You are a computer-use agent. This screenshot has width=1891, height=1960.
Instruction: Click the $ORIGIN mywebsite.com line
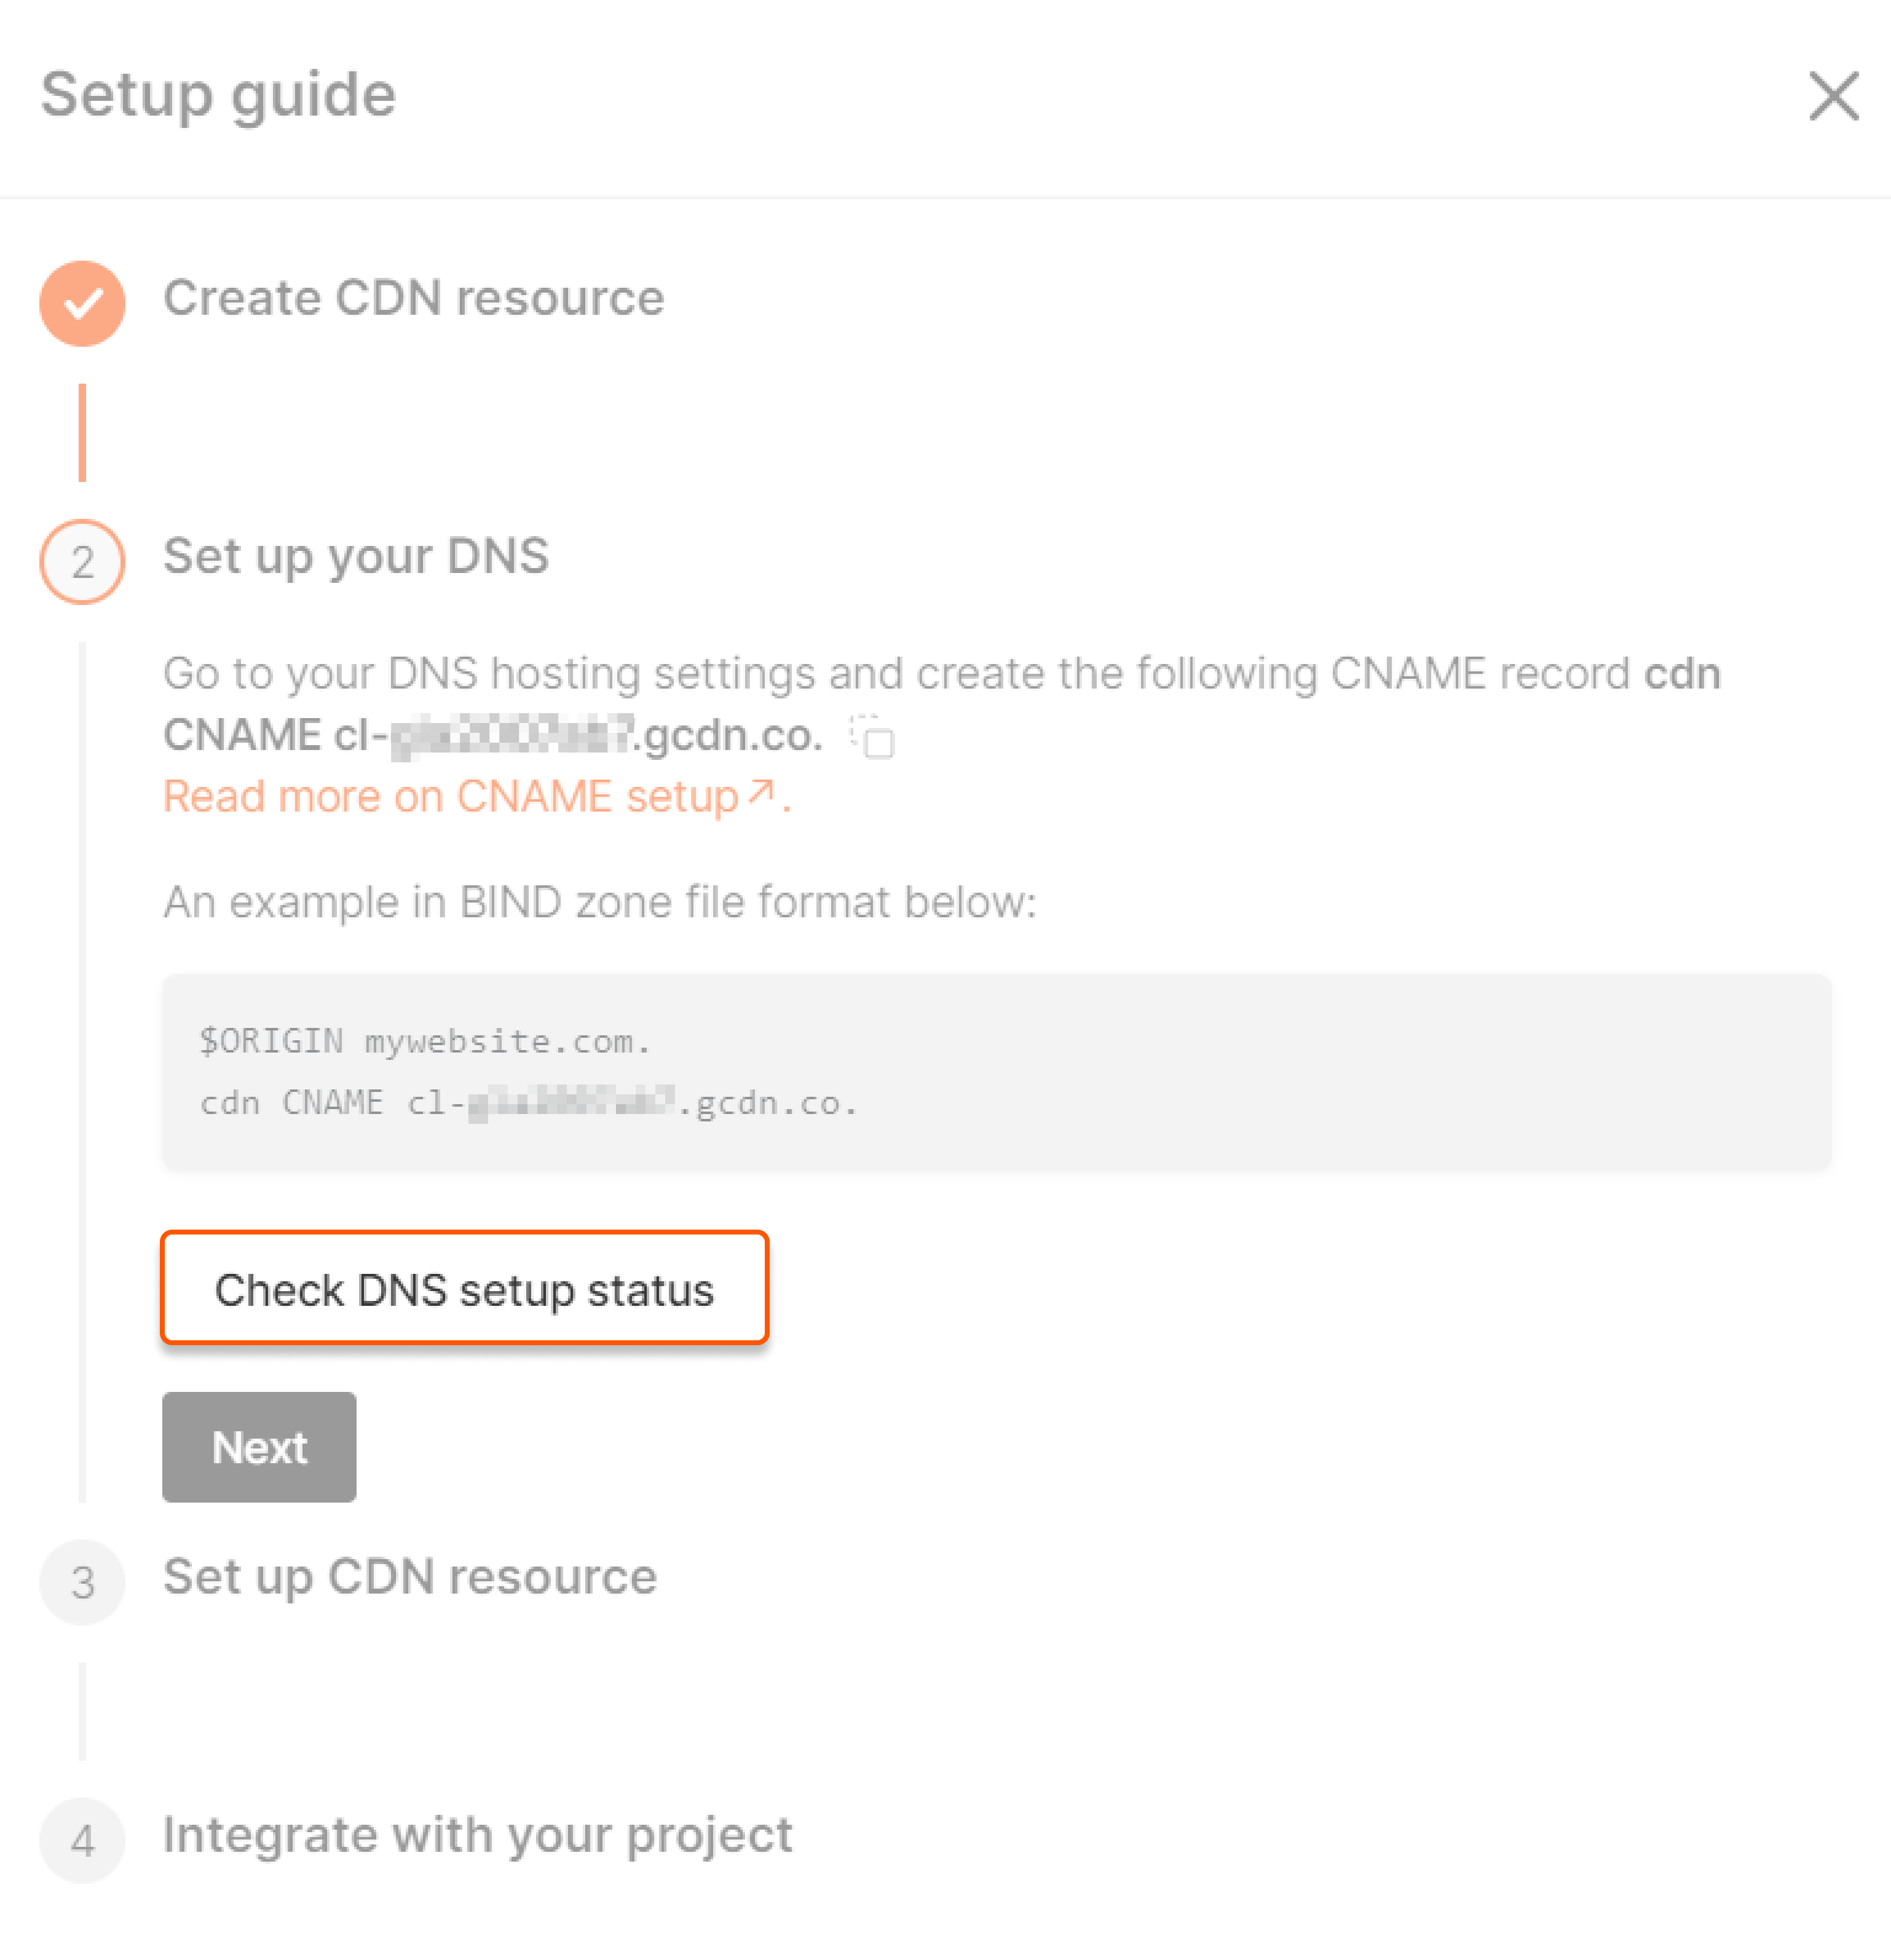pyautogui.click(x=425, y=1041)
